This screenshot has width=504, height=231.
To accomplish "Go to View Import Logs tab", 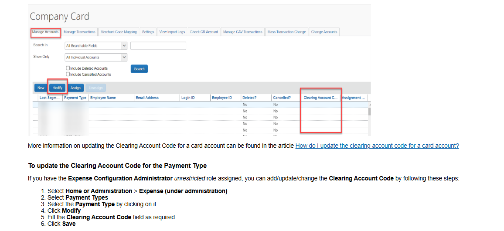I will click(x=172, y=32).
